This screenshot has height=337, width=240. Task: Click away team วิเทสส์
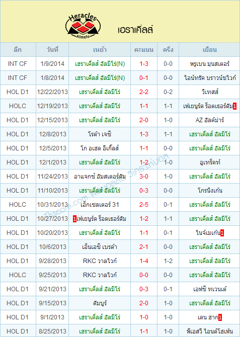tap(210, 92)
